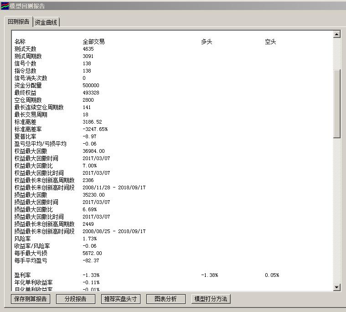Select the 夏普比率 row label
Image resolution: width=346 pixels, height=312 pixels.
[25, 136]
